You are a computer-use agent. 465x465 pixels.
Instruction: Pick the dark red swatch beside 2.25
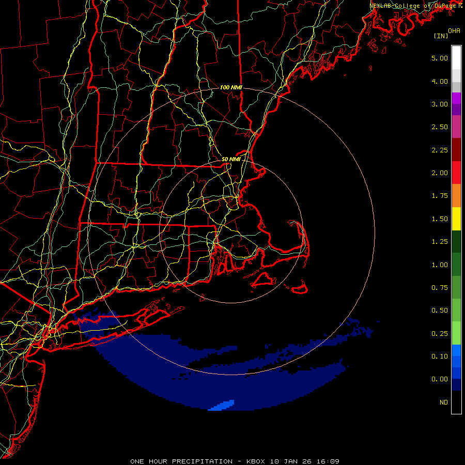tap(456, 150)
